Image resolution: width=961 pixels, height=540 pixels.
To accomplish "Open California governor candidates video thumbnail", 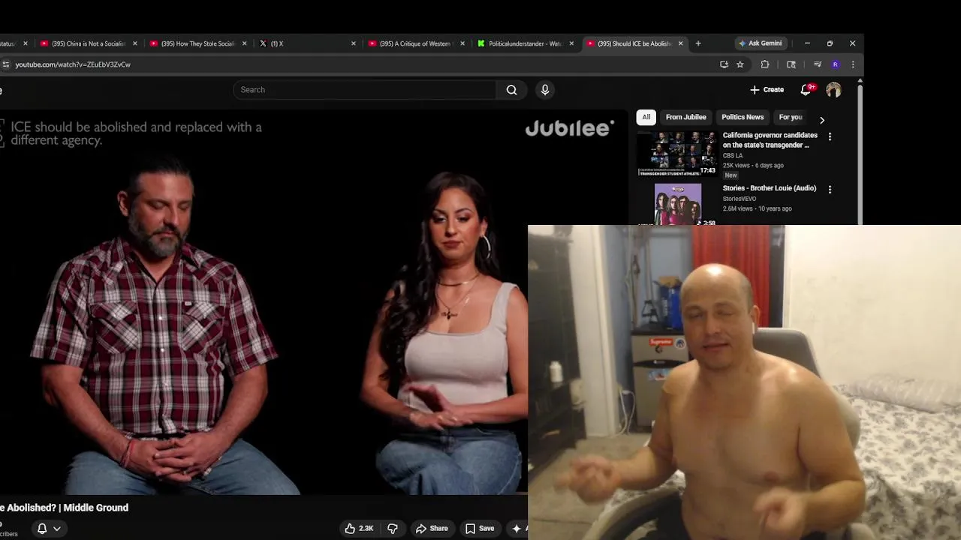I will tap(677, 153).
